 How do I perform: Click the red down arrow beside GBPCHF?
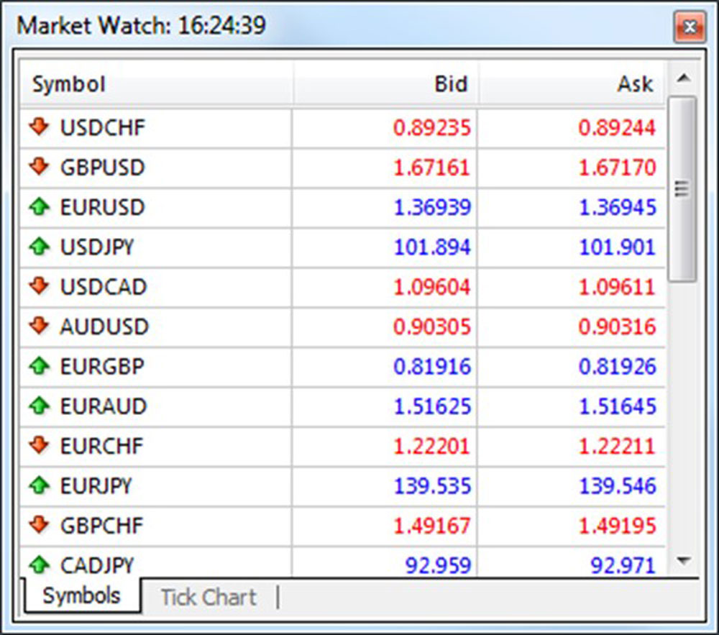[40, 526]
